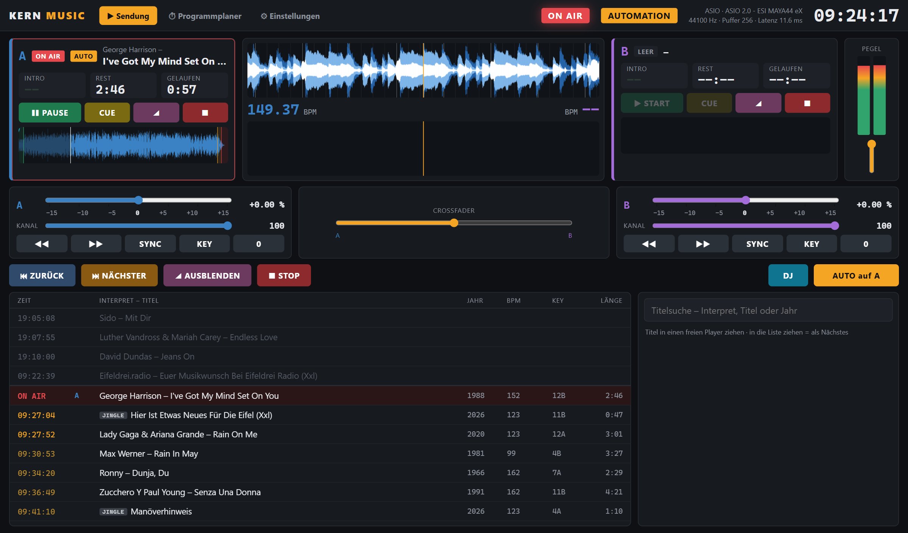Click the AUTO badge on deck A
Viewport: 908px width, 533px height.
83,56
